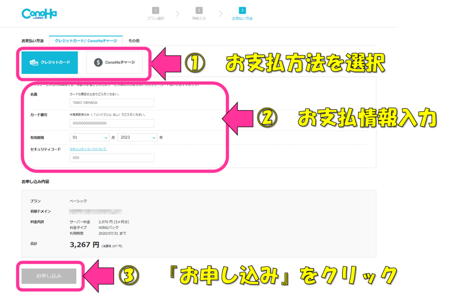Choose ConoHaチャージ payment method
Screen dimensions: 453x298
115,62
